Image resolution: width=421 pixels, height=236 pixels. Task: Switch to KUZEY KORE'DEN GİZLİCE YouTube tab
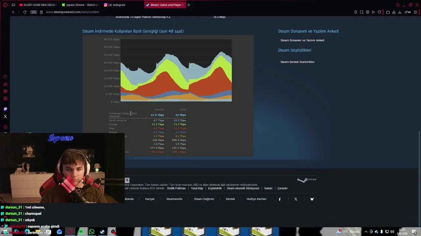point(38,5)
